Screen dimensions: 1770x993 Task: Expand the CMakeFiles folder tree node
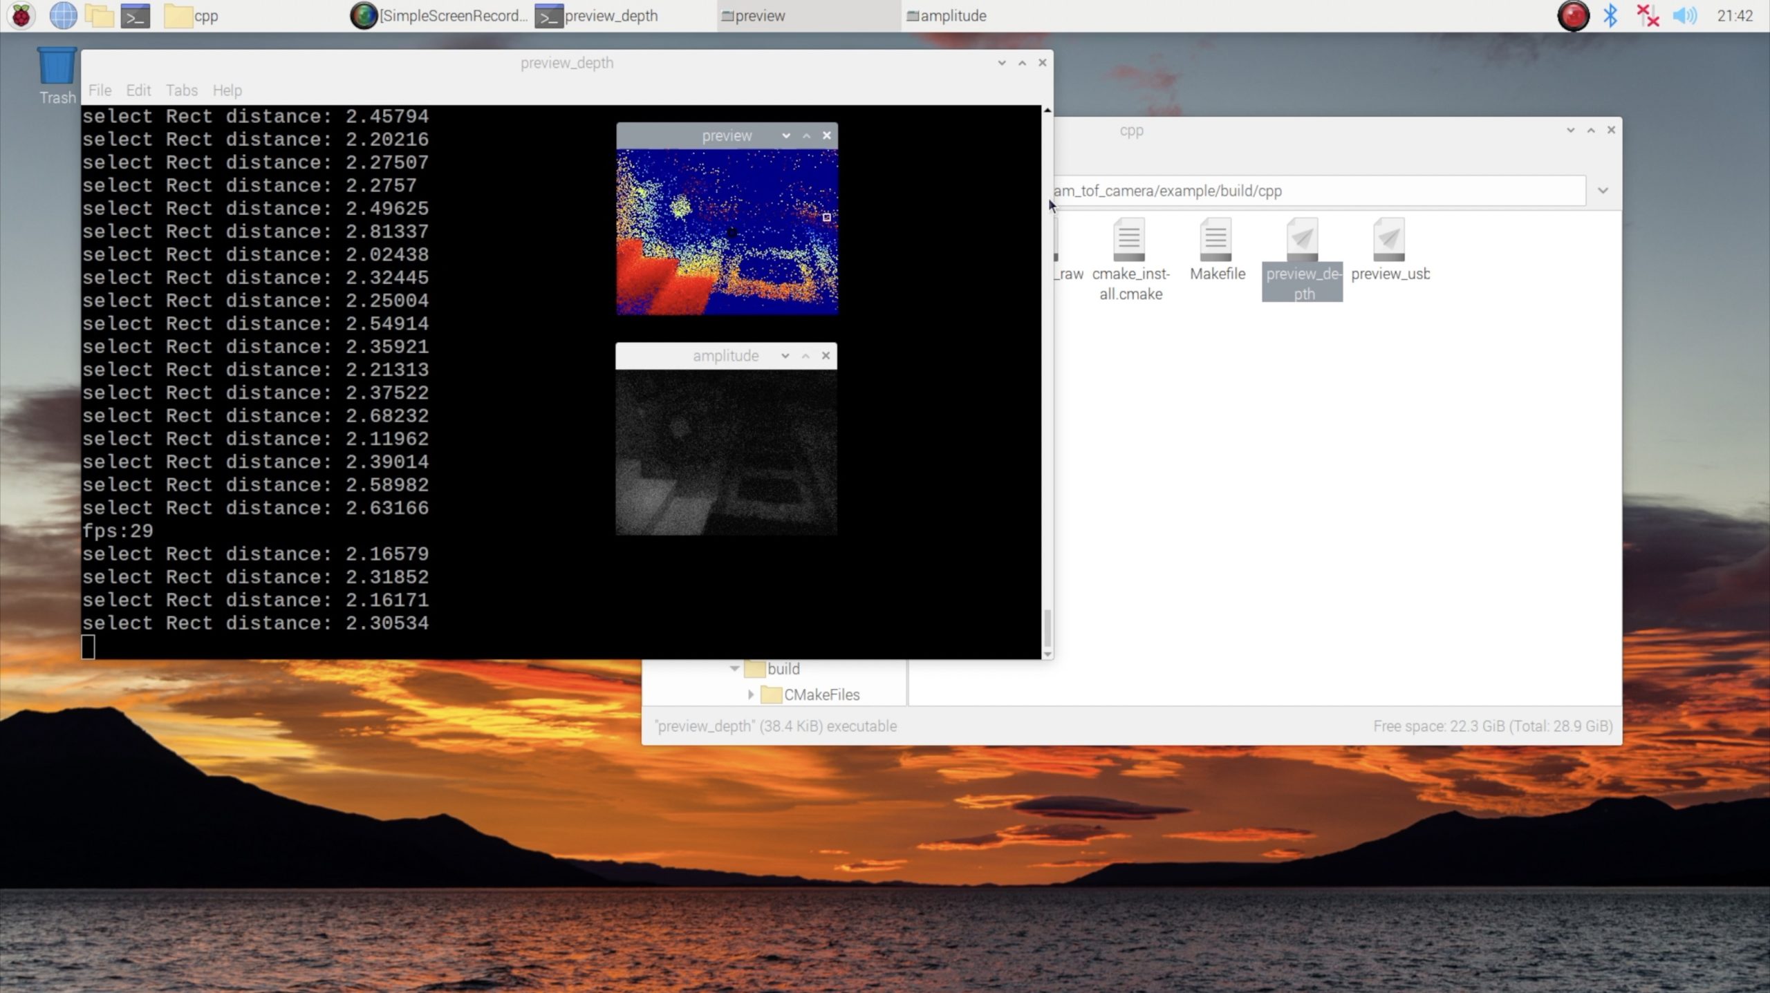751,694
